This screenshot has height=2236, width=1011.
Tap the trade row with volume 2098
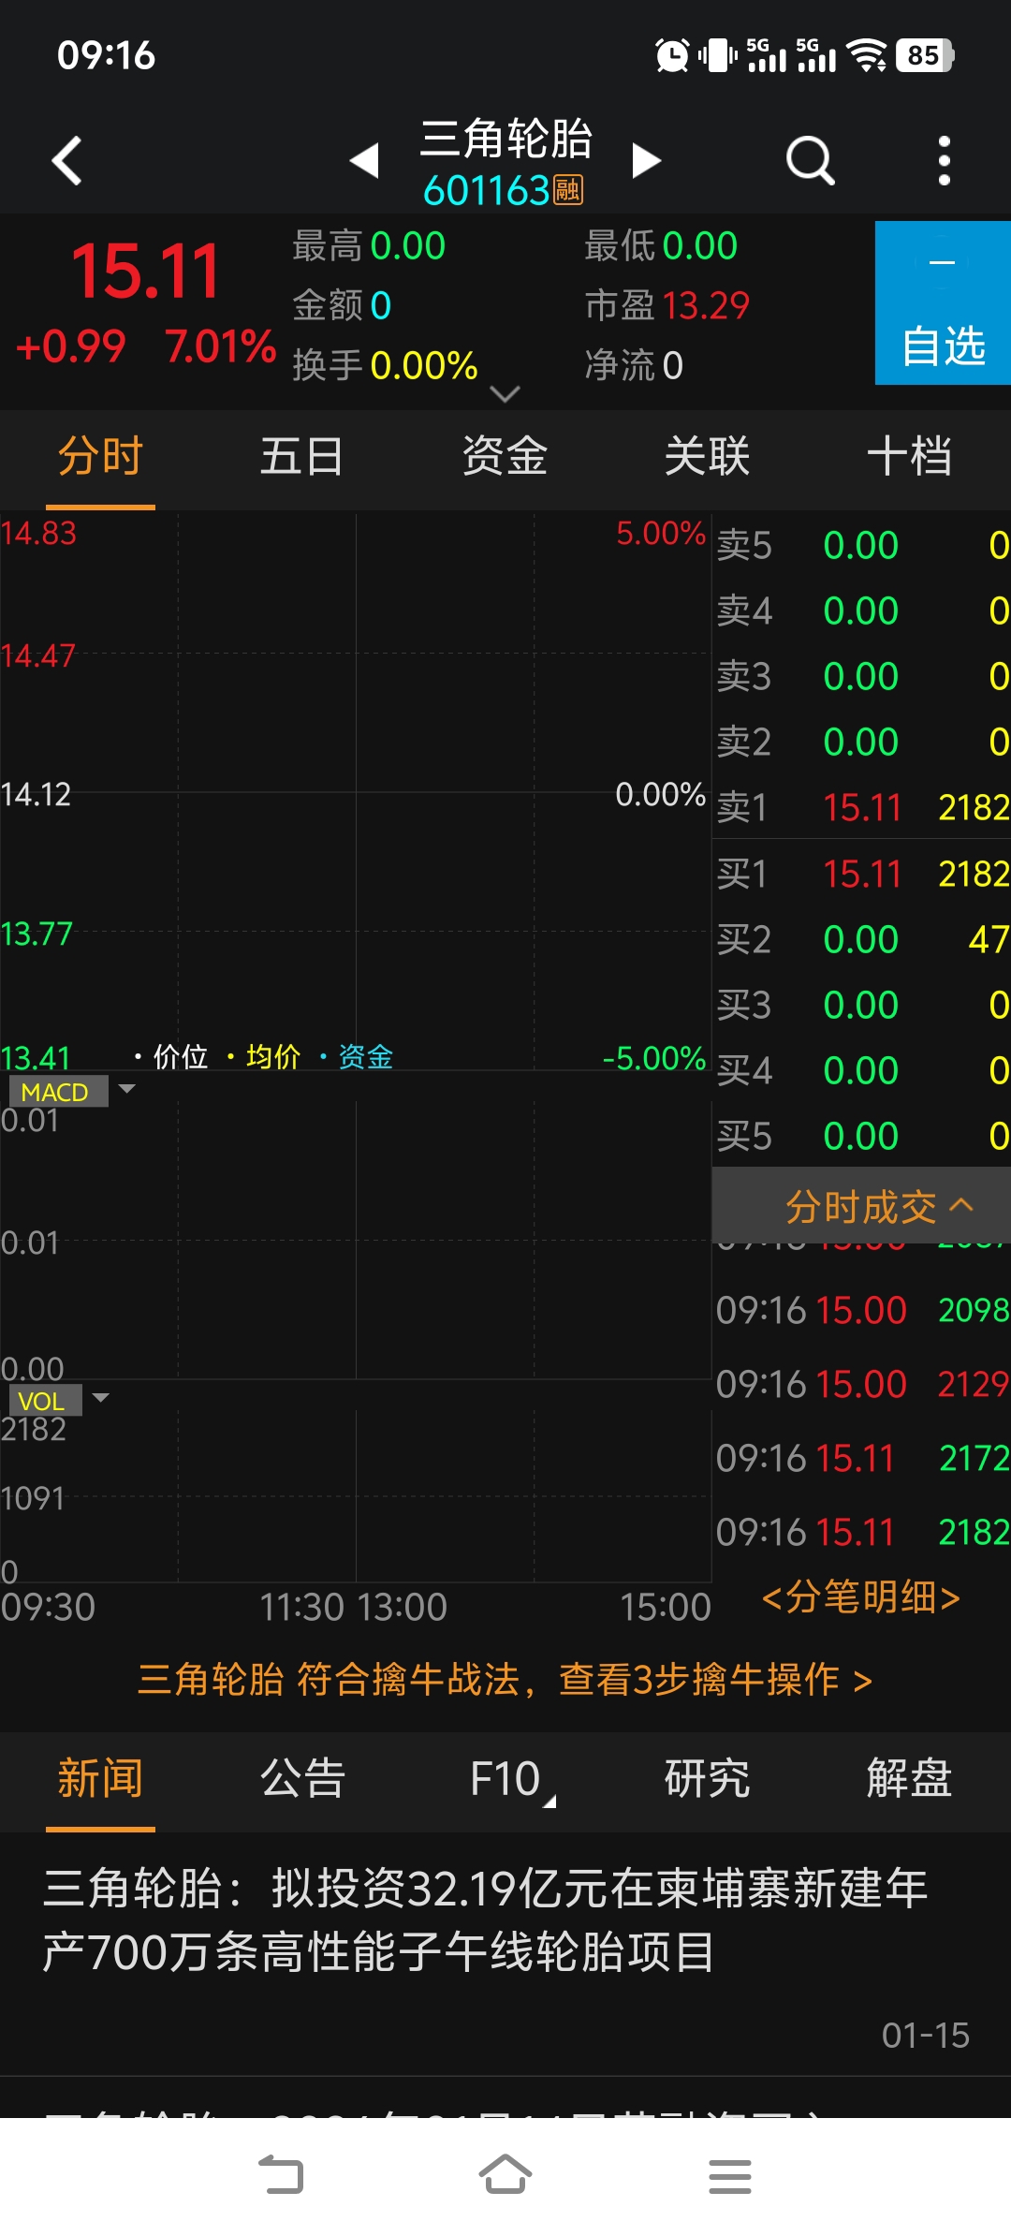(x=862, y=1310)
